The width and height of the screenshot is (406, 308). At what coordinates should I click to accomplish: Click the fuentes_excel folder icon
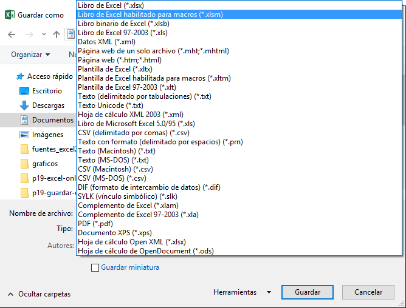pos(24,149)
